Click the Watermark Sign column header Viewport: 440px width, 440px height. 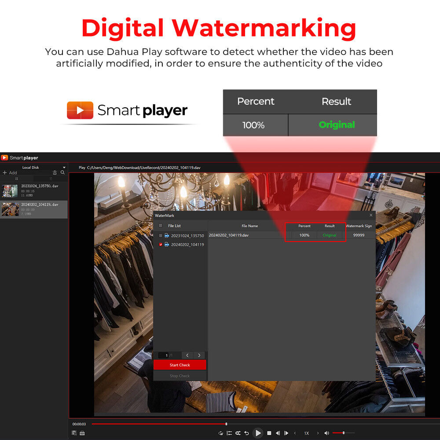(x=359, y=226)
